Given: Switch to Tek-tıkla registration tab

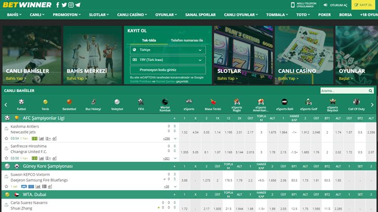Looking at the screenshot, I should tap(148, 40).
